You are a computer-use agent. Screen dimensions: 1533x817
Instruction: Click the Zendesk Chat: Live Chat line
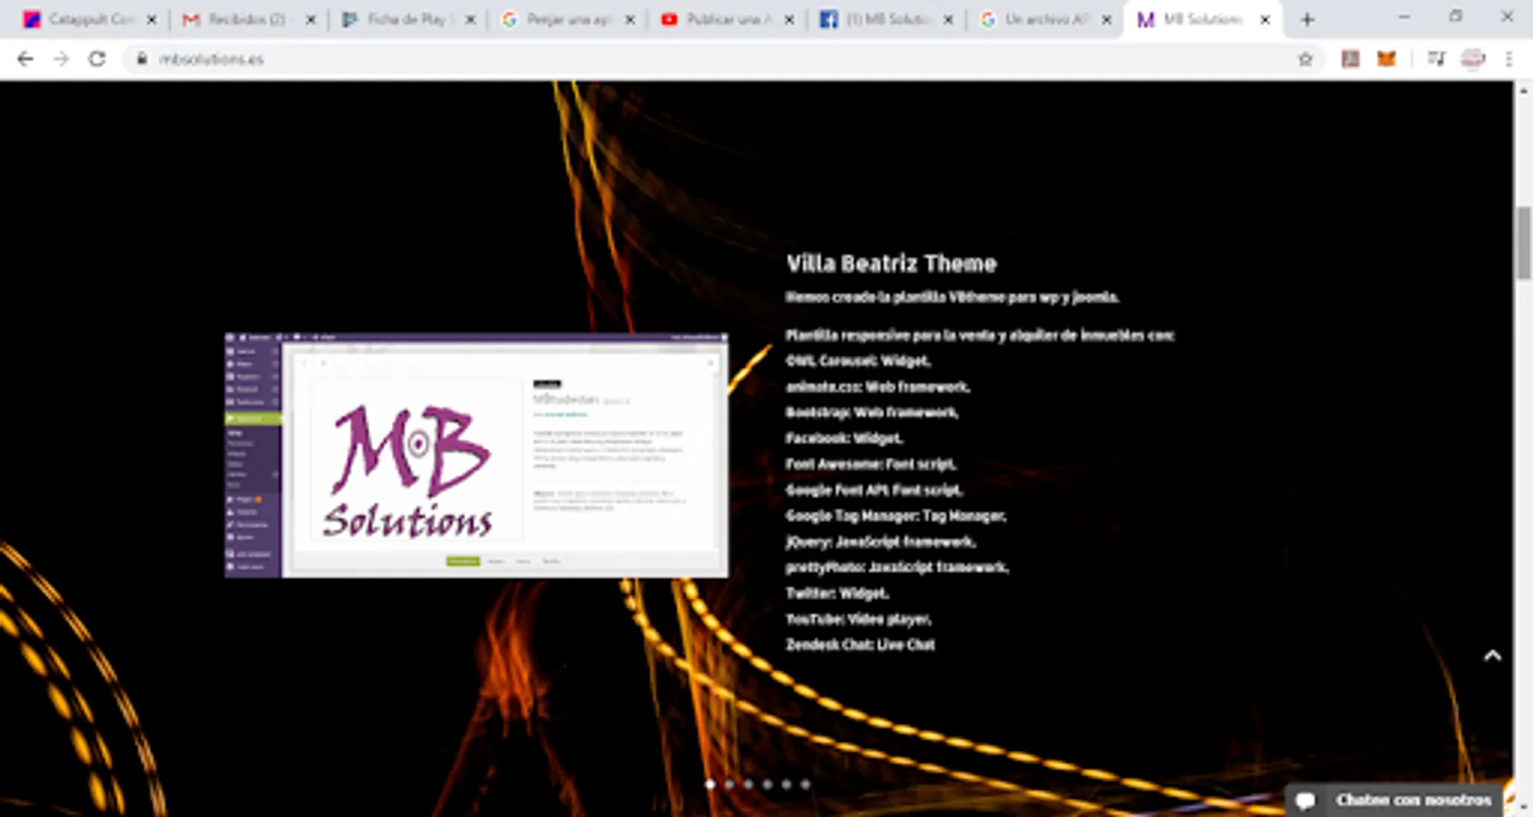coord(860,645)
